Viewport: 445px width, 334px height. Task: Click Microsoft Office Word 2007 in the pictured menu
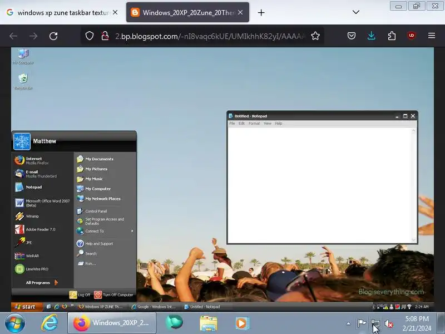(x=43, y=203)
